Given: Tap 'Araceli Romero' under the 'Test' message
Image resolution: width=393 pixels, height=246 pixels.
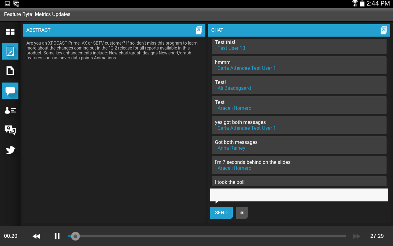Looking at the screenshot, I should pyautogui.click(x=234, y=108).
